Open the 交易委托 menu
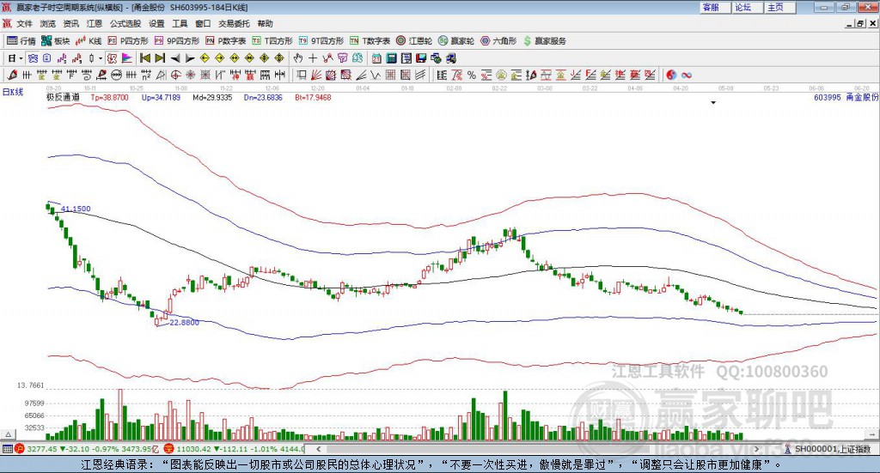The image size is (880, 473). (x=234, y=23)
